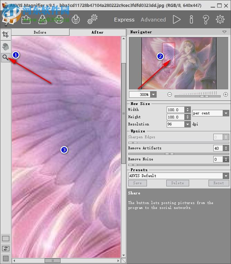The height and width of the screenshot is (264, 231).
Task: Click the Remove Artifacts value field
Action: (x=218, y=148)
